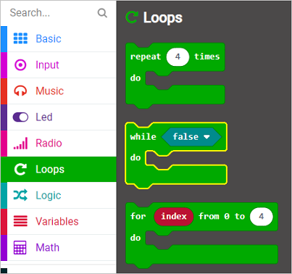292x274 pixels.
Task: Click the Logic shuffle arrows icon
Action: [x=20, y=195]
